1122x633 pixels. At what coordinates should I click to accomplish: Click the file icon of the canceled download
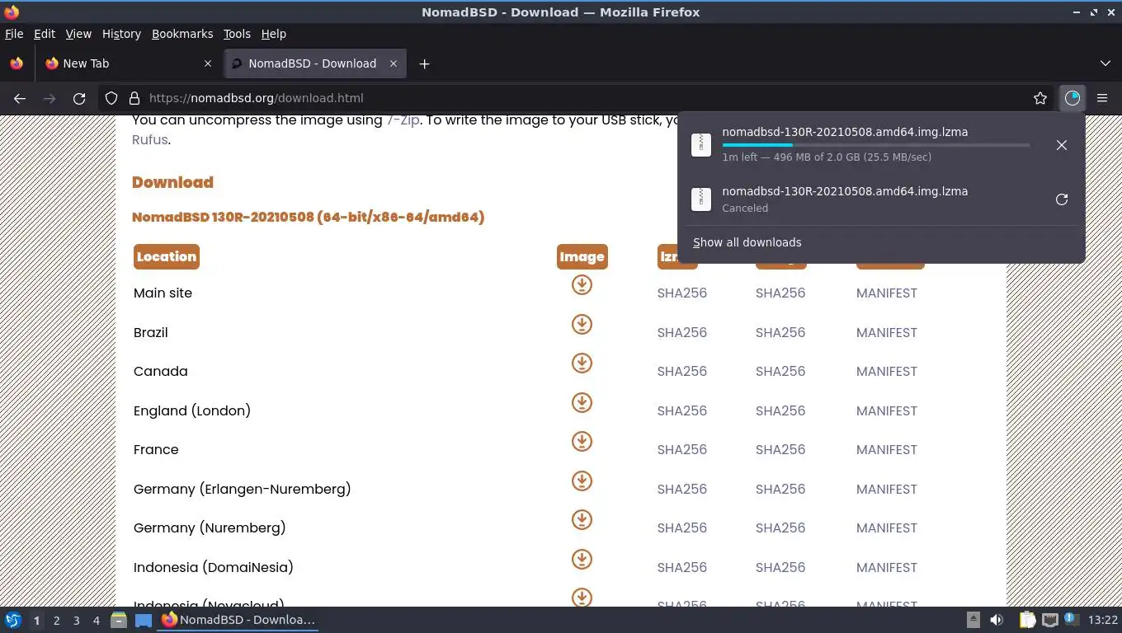(x=700, y=199)
